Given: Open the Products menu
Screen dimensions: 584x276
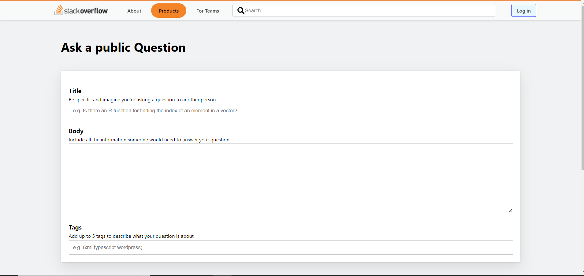Looking at the screenshot, I should [169, 11].
